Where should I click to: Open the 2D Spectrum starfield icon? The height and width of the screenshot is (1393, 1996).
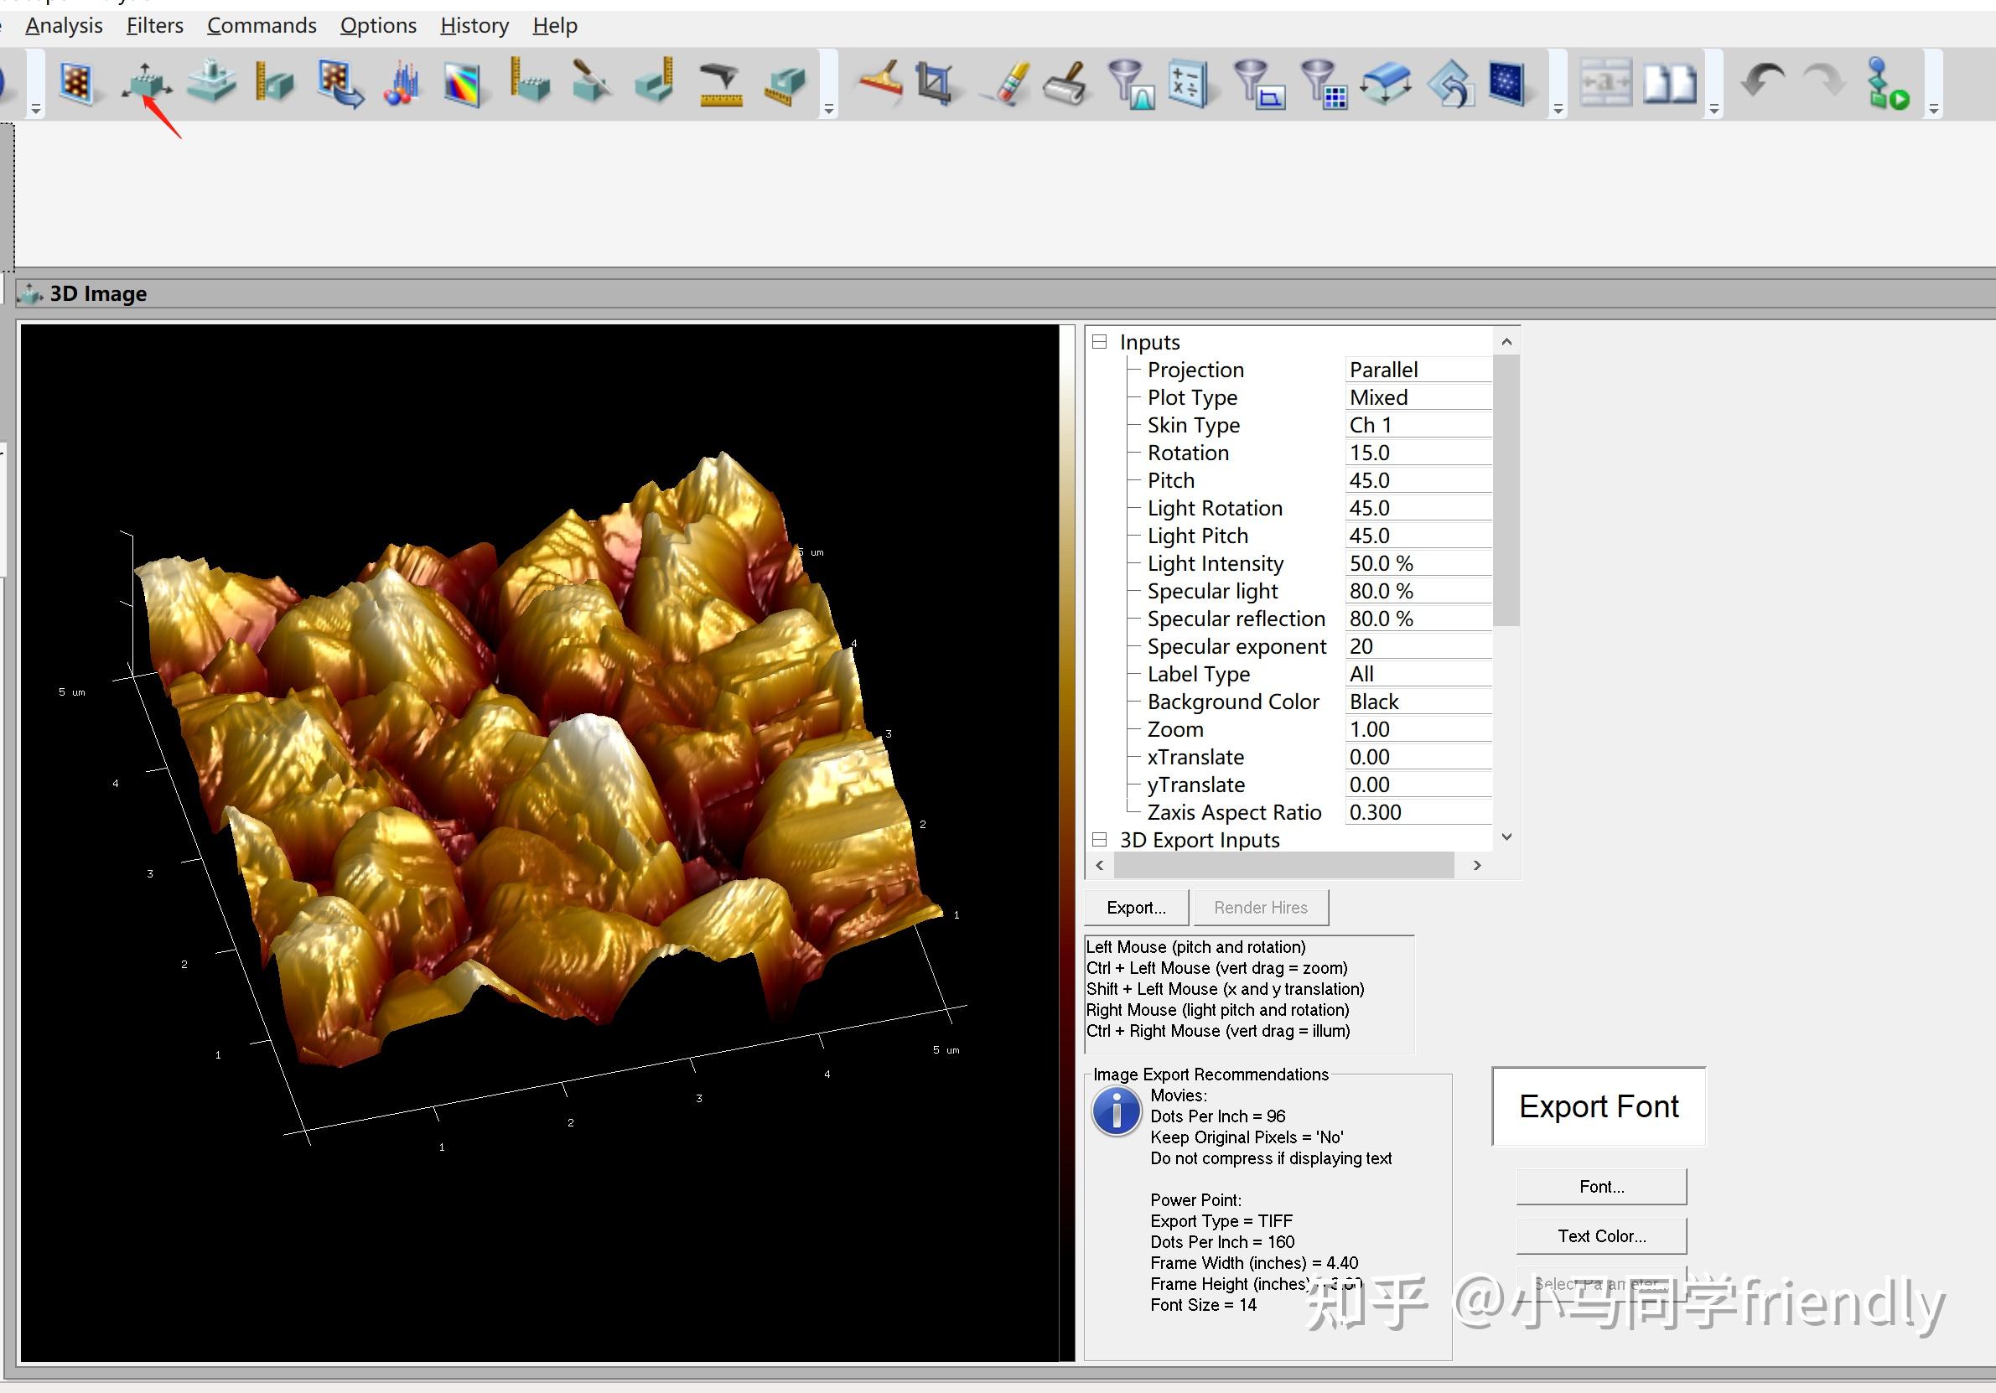tap(1506, 85)
